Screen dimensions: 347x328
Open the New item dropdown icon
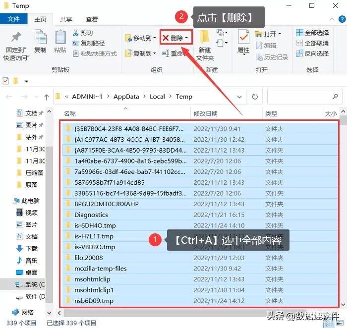point(222,33)
